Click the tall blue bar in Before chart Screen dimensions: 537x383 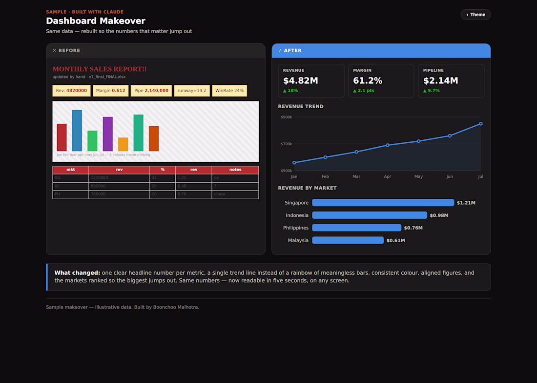coord(77,131)
